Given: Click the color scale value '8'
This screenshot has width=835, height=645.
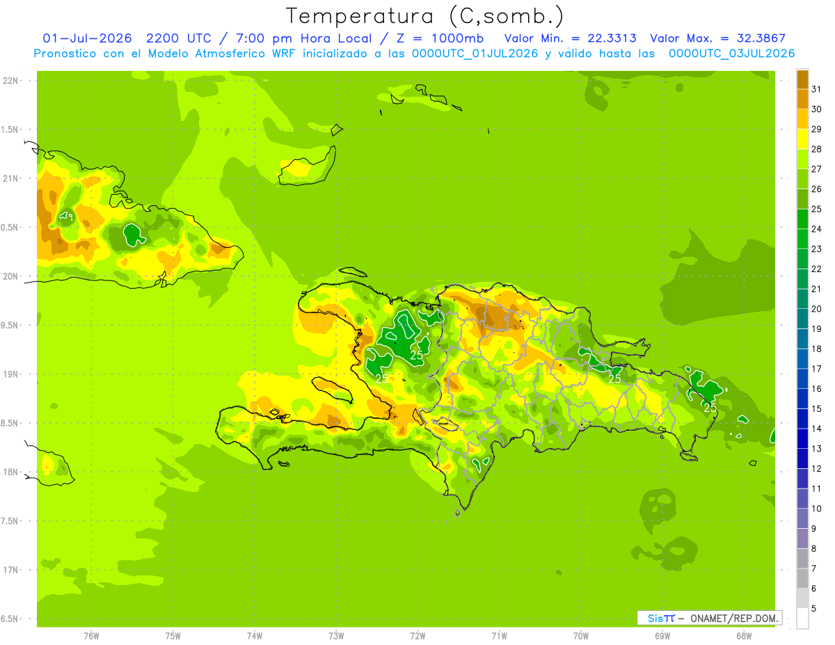Looking at the screenshot, I should [814, 549].
